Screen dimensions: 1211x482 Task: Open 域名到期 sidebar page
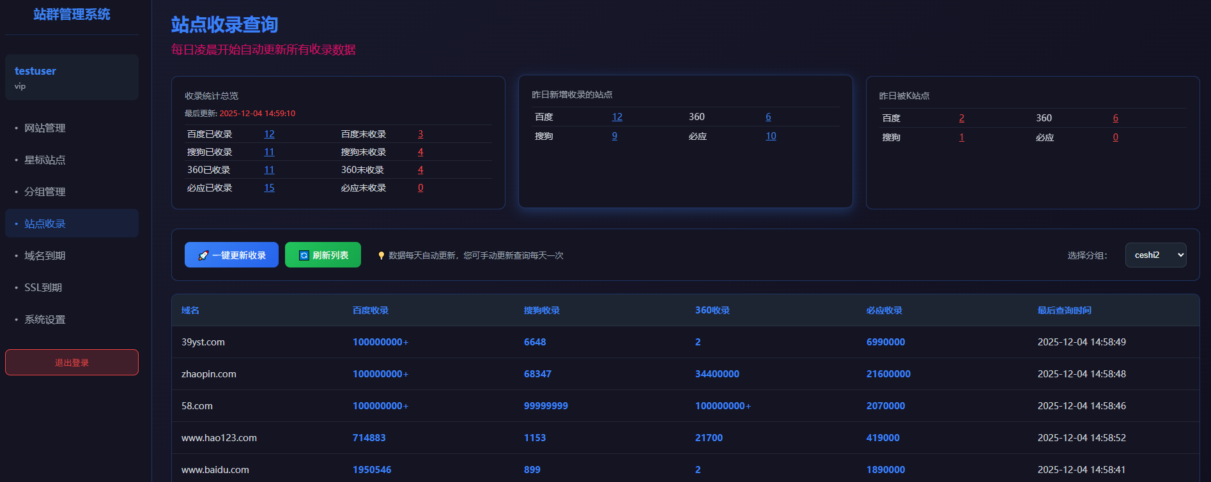pos(72,255)
